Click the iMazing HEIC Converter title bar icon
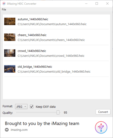The image size is (113, 138). [4, 4]
